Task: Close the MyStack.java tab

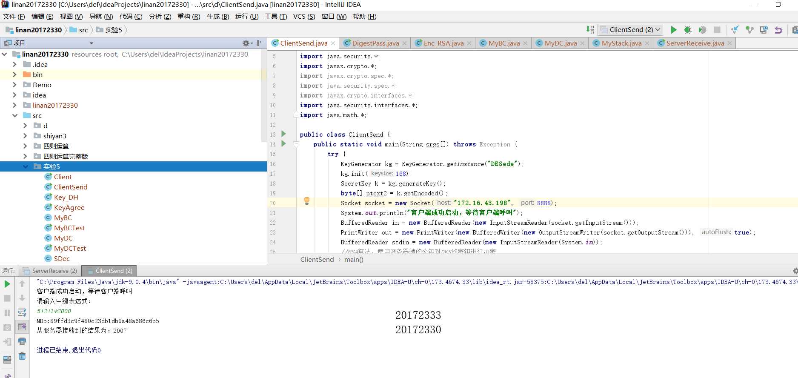Action: coord(647,43)
